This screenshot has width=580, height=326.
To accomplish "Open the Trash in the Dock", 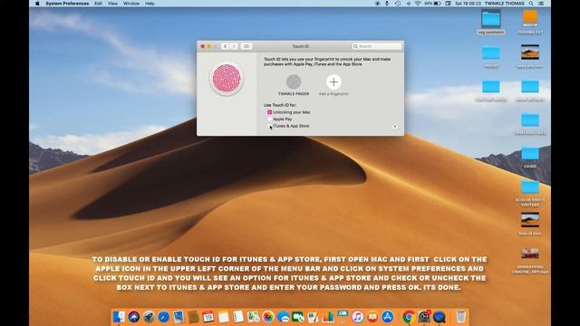I will [x=460, y=317].
